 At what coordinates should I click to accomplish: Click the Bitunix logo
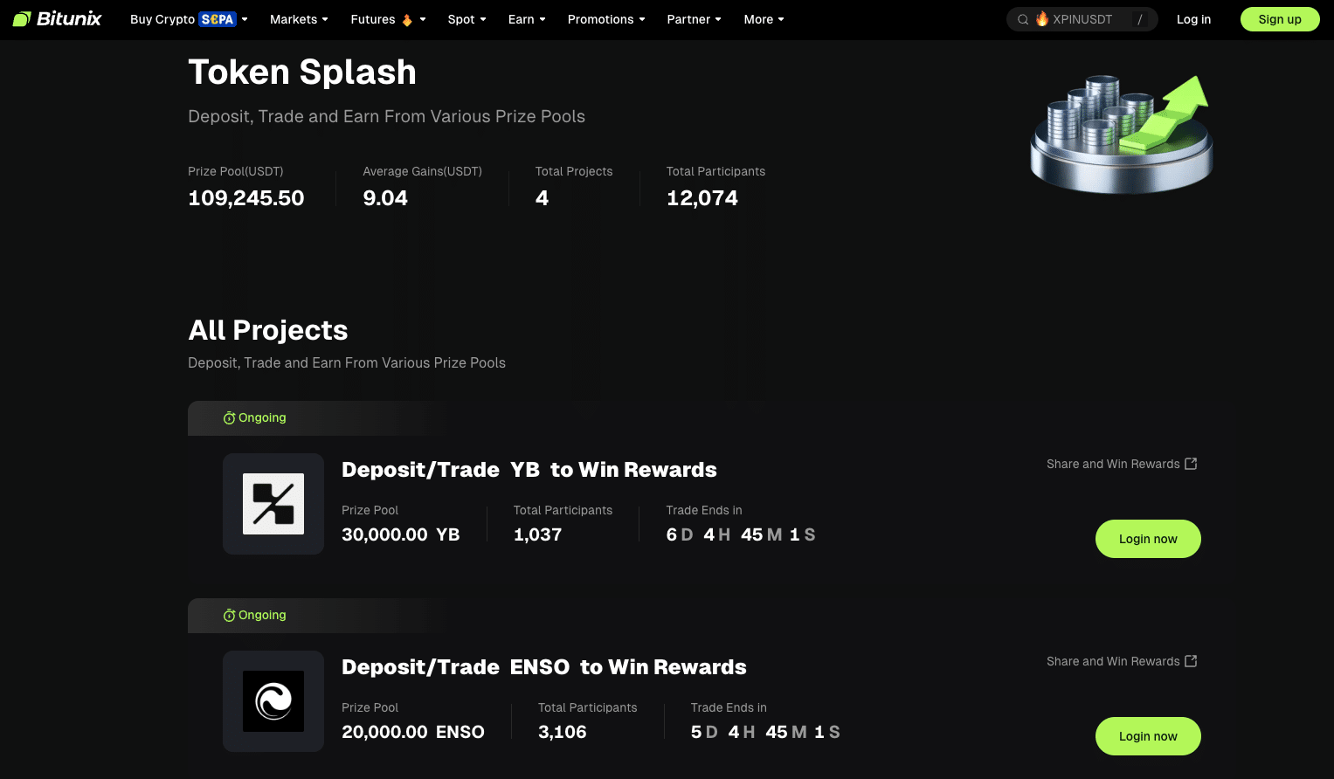(x=58, y=19)
